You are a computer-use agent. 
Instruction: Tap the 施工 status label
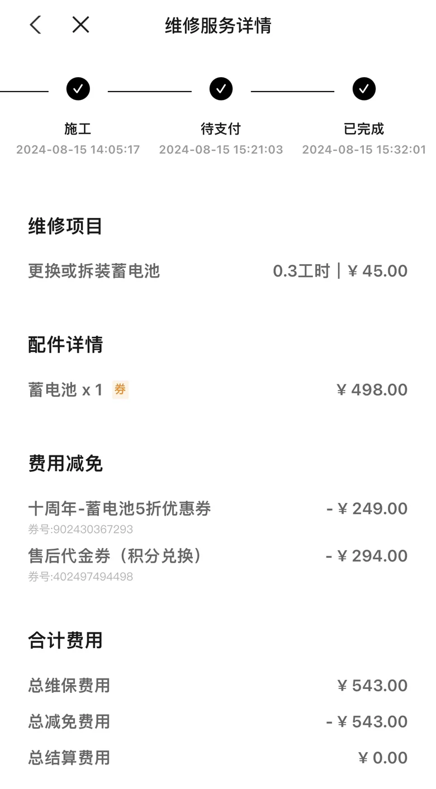(78, 129)
